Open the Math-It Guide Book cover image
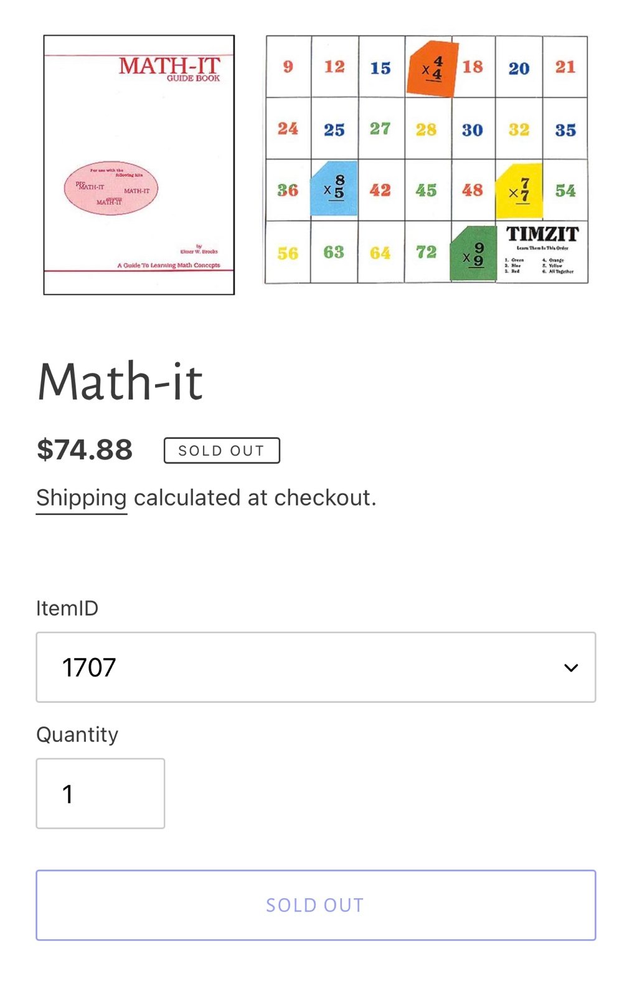The width and height of the screenshot is (632, 996). click(x=139, y=165)
